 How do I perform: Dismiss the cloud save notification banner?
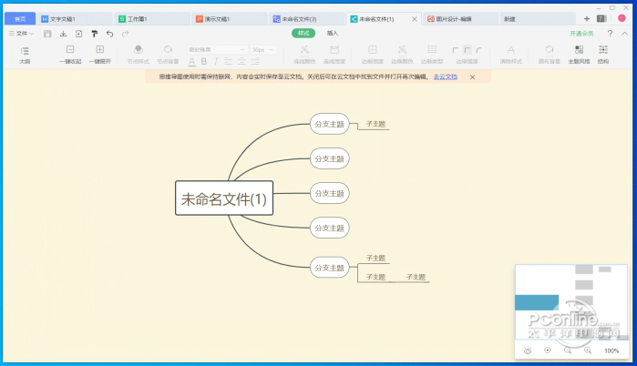(x=472, y=77)
